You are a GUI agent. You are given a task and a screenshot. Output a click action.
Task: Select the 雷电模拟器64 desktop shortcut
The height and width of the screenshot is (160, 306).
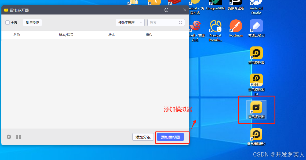256,85
